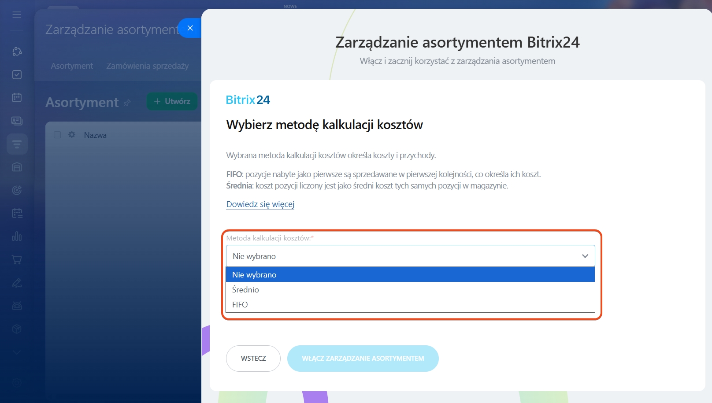712x403 pixels.
Task: Open the collaboration circle icon in sidebar
Action: (17, 52)
